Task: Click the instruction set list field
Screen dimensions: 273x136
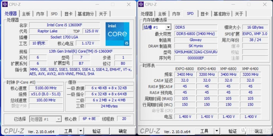Action: pyautogui.click(x=81, y=72)
